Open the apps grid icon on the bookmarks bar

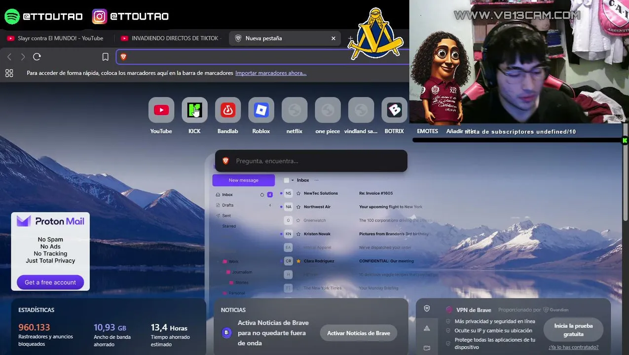(9, 73)
